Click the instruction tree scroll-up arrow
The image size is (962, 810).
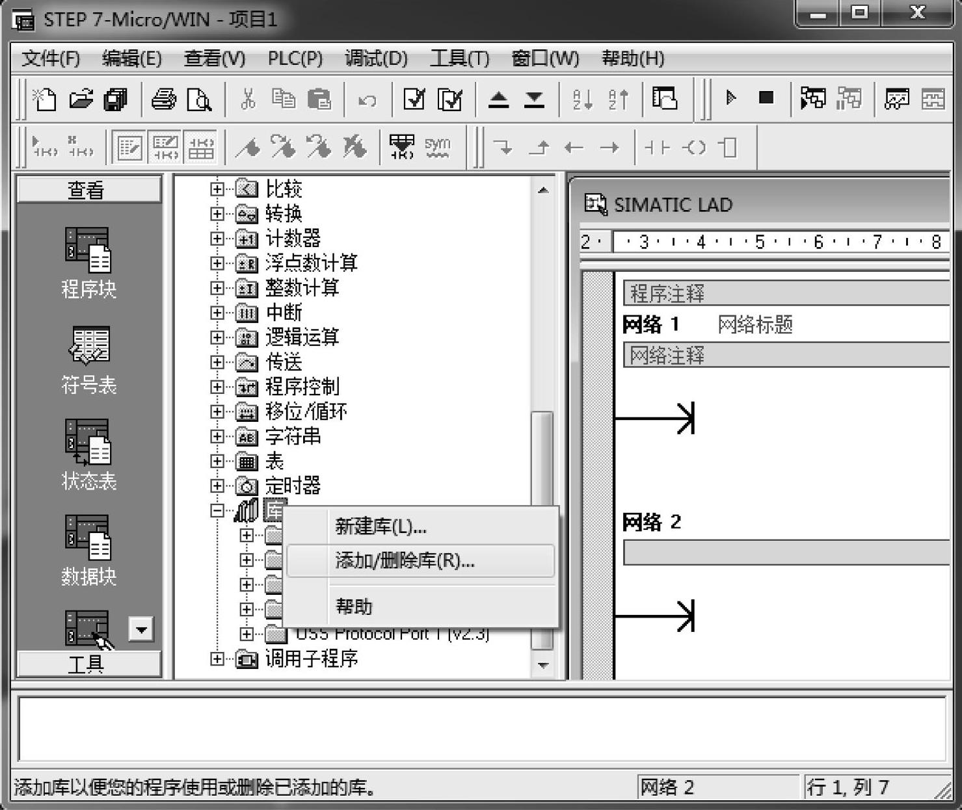[x=542, y=190]
